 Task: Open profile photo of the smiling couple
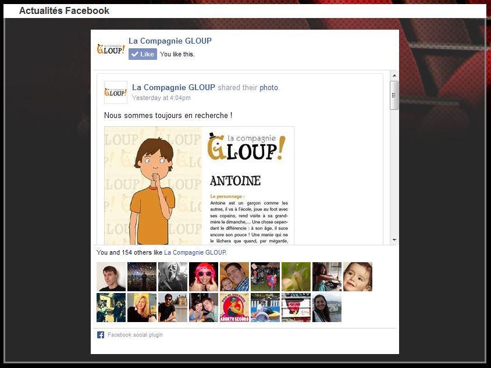click(x=204, y=308)
